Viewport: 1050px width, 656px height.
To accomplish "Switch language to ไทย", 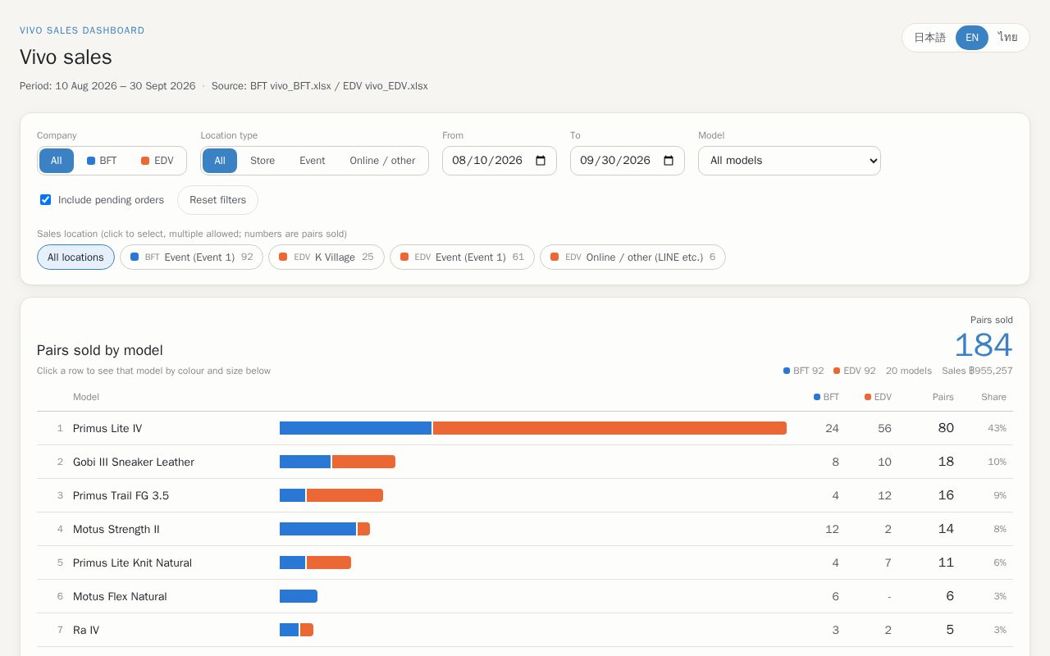I will (1008, 38).
